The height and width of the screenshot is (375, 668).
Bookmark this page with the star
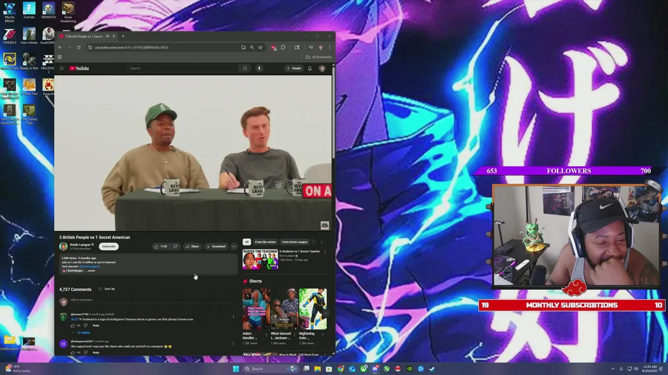coord(260,47)
